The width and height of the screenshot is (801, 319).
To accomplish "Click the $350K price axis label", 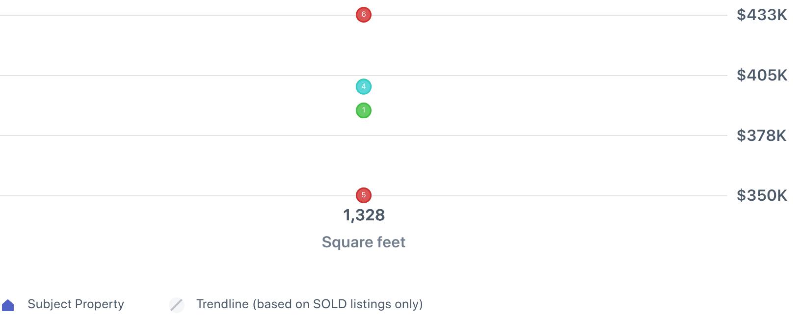I will pyautogui.click(x=761, y=195).
